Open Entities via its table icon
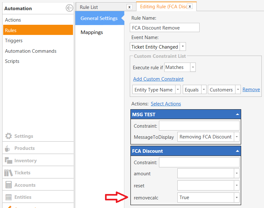The width and height of the screenshot is (264, 208). coord(9,197)
